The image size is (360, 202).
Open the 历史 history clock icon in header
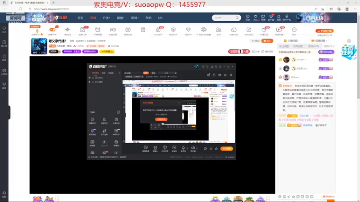click(x=248, y=17)
